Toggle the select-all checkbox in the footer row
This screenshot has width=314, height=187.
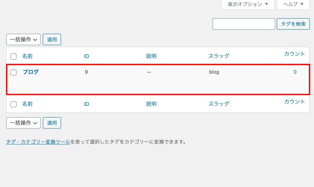13,104
